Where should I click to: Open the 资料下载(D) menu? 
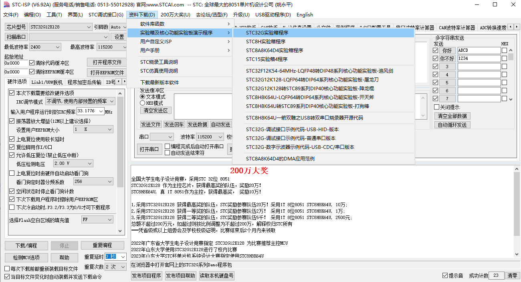[142, 15]
